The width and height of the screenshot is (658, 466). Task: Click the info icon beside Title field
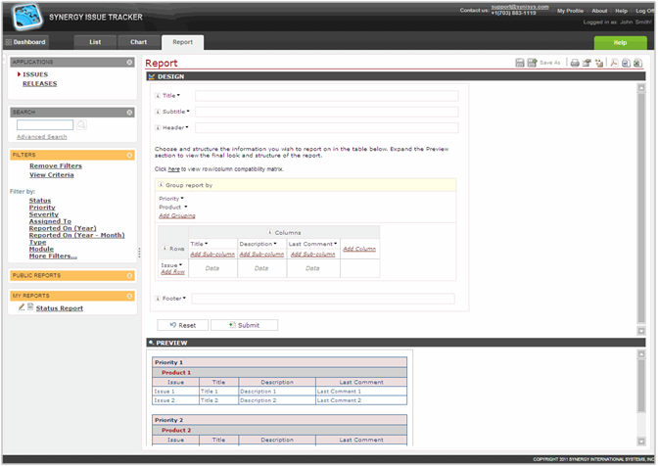point(158,96)
